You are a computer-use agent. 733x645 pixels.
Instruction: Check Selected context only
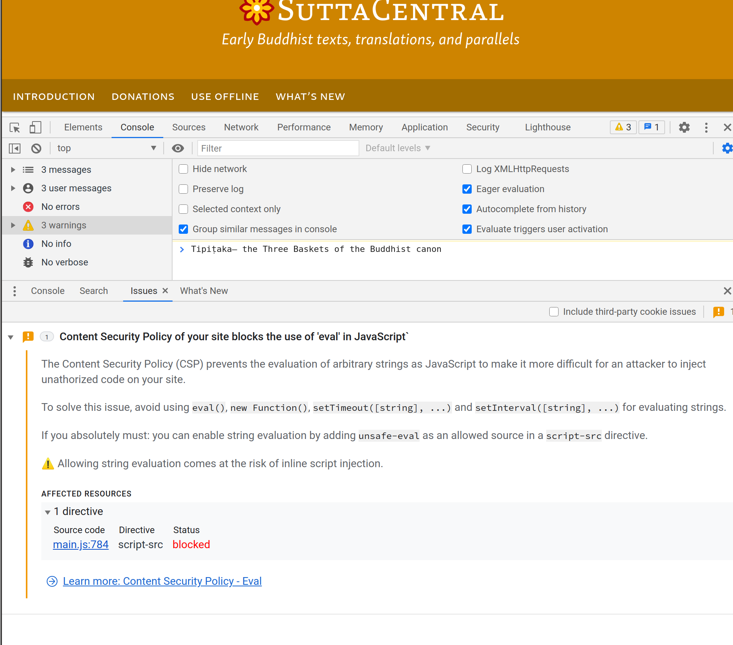coord(183,209)
